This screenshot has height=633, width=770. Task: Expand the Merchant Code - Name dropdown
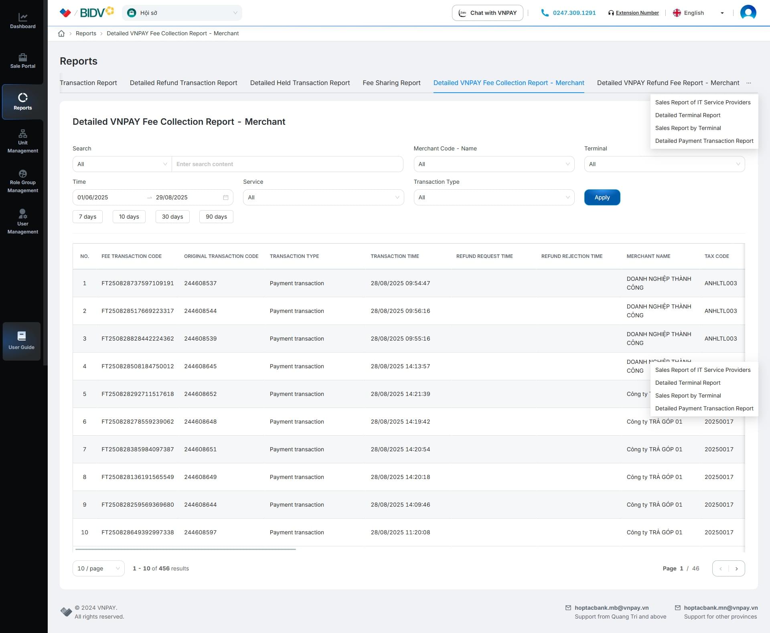click(494, 164)
